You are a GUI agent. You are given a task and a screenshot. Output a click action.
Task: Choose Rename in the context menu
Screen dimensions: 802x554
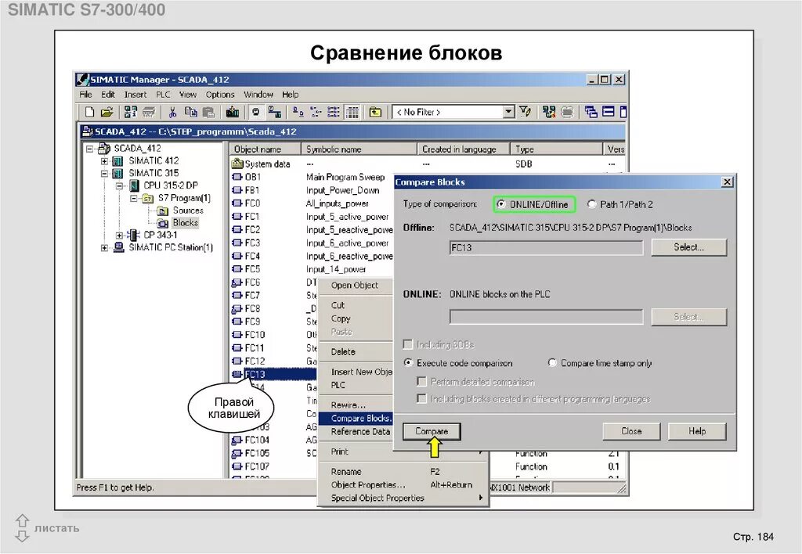(345, 471)
